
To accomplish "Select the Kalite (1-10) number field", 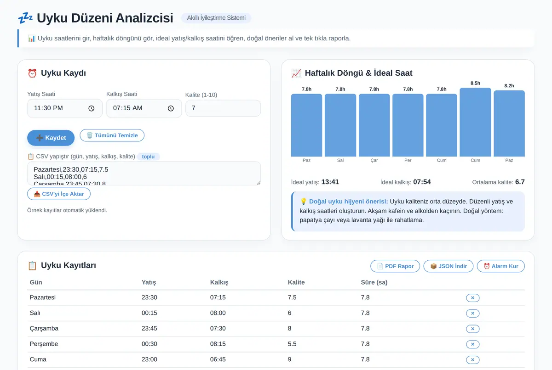I will (x=223, y=108).
